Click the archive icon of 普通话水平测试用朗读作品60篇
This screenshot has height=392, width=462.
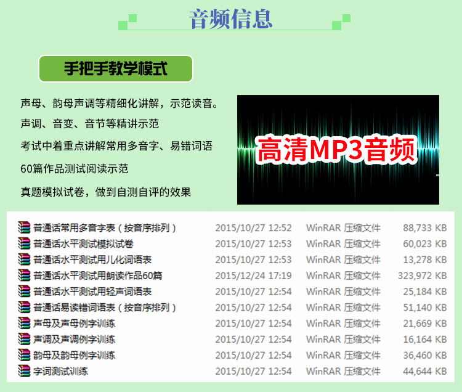point(24,276)
